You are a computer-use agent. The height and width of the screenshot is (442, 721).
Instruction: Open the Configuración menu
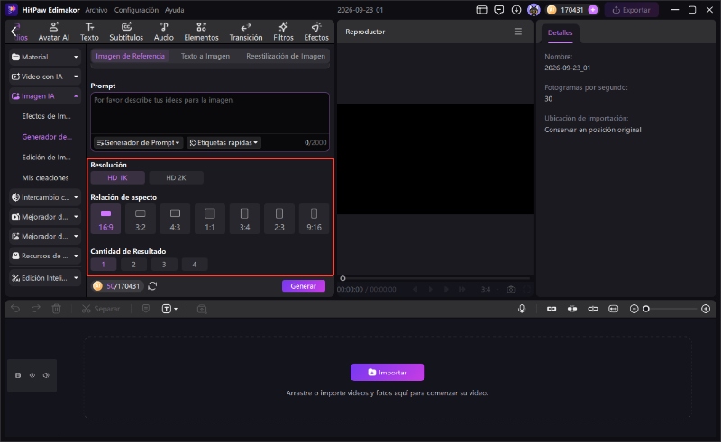pyautogui.click(x=137, y=10)
